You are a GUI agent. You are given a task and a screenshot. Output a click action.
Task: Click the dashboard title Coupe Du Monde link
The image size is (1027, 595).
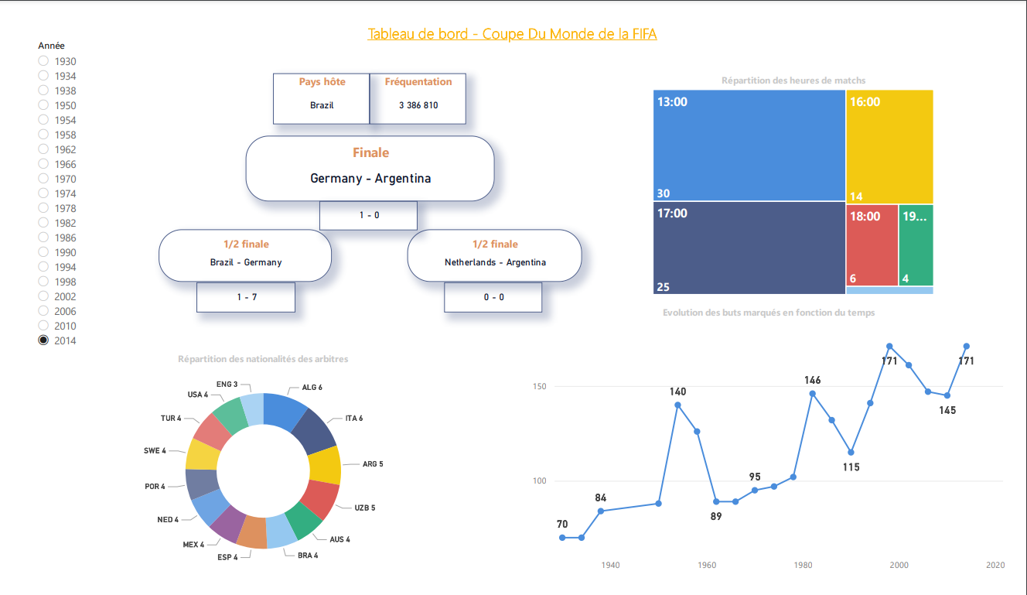point(512,34)
